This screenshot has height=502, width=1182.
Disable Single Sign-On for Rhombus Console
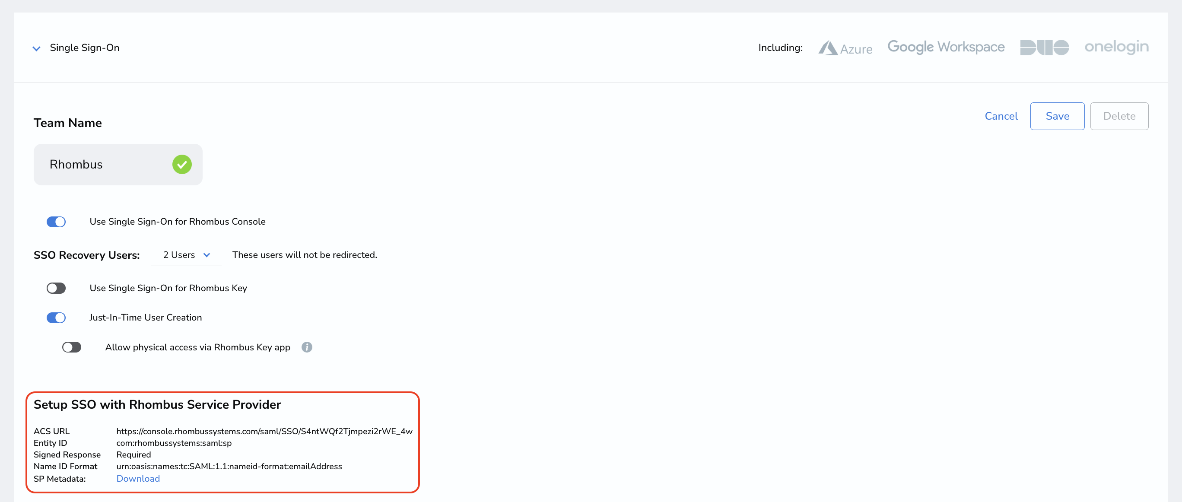(x=56, y=222)
